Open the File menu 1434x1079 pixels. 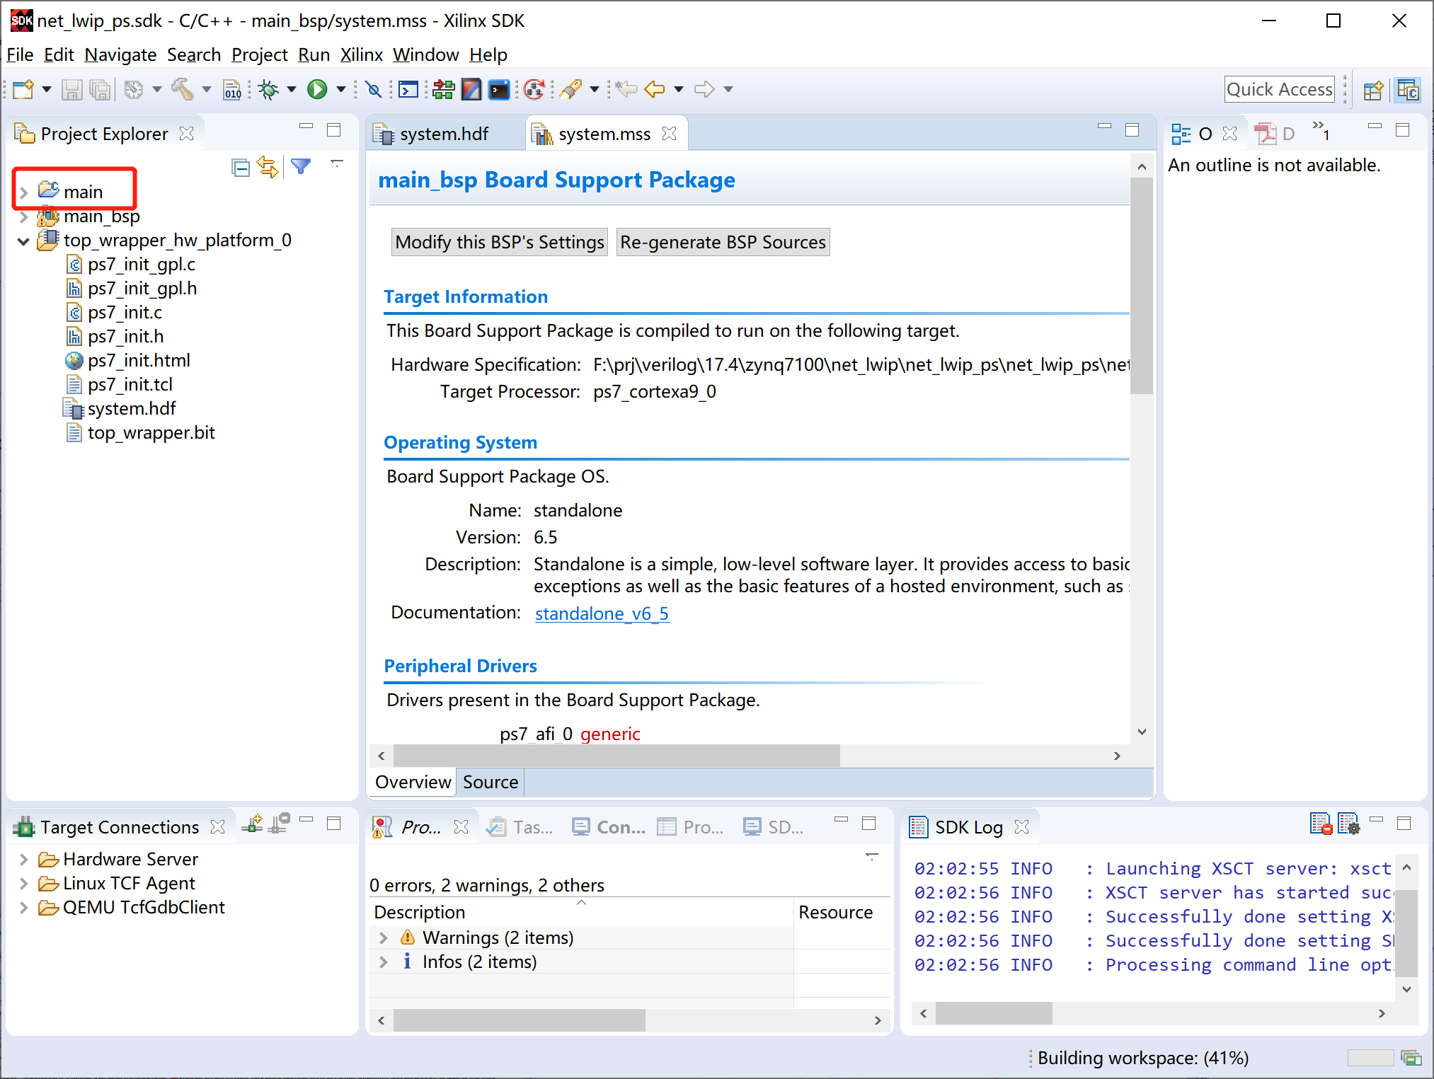[x=20, y=55]
